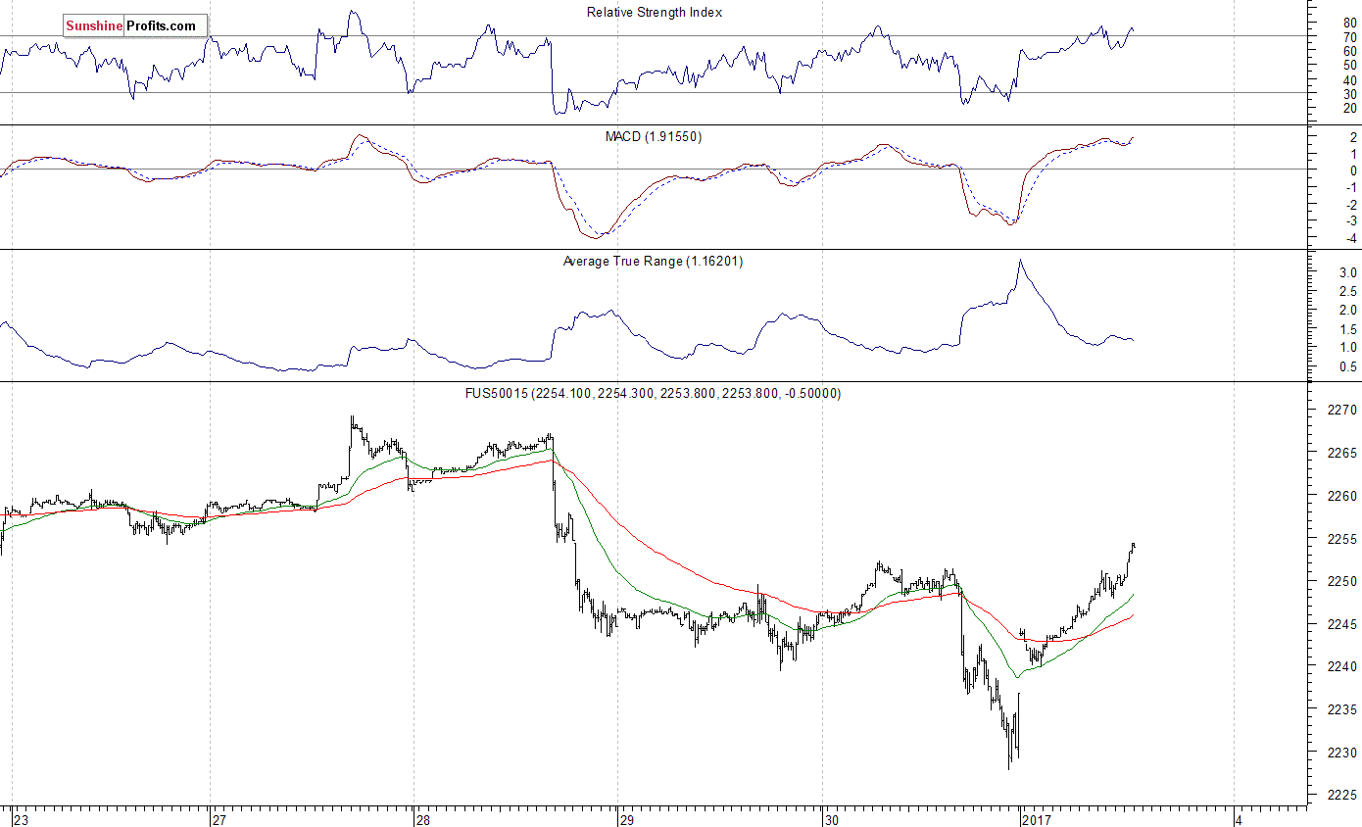Click the ATR 3.0 axis value
Viewport: 1362px width, 827px height.
[x=1347, y=271]
